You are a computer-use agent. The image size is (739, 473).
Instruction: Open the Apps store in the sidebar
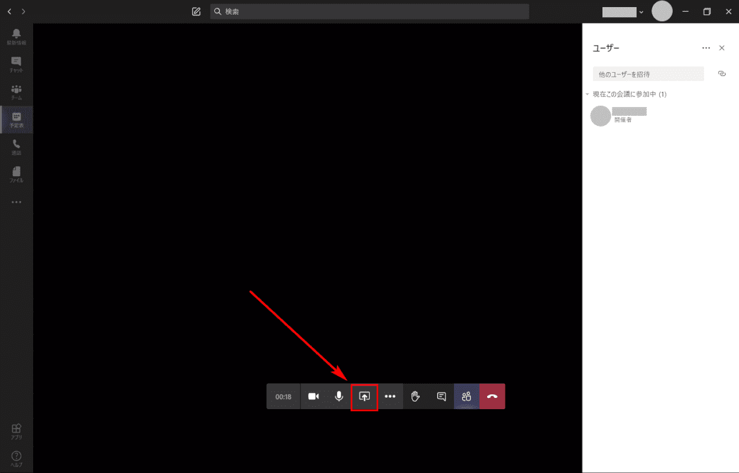(x=17, y=432)
